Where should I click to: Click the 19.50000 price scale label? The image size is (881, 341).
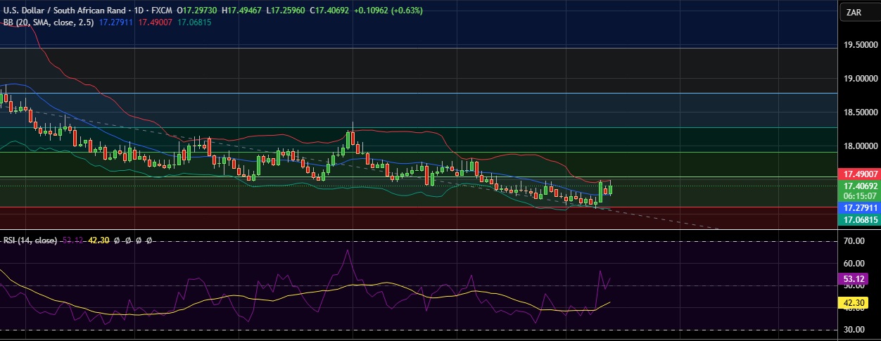tap(860, 45)
